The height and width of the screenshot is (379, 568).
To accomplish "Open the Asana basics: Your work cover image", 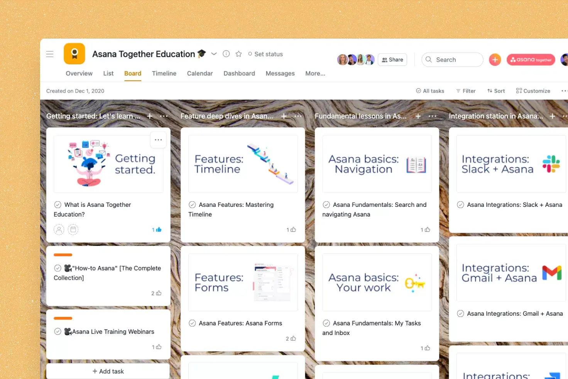I will (x=377, y=282).
